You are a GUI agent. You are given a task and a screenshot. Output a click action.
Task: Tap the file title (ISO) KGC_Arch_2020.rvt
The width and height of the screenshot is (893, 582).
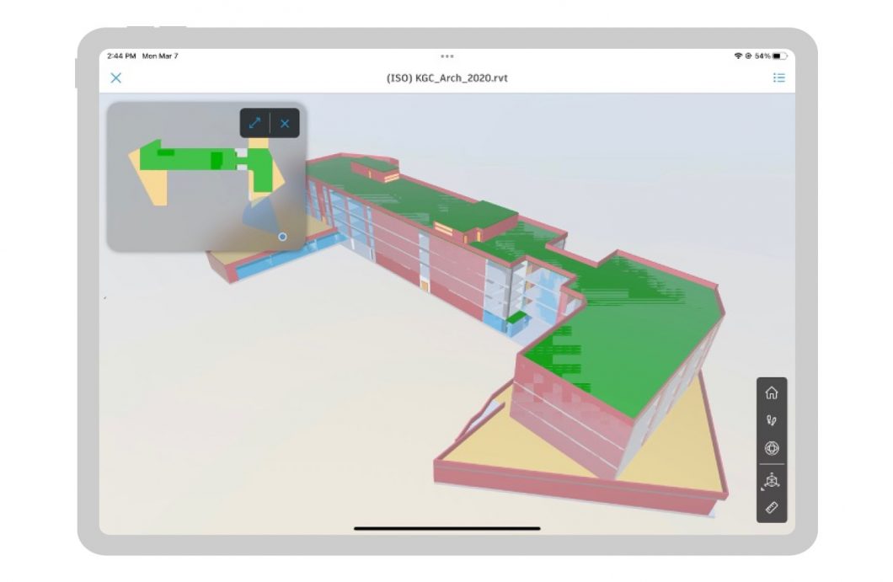[447, 78]
